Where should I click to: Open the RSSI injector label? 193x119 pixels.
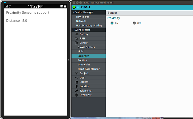(x=82, y=38)
